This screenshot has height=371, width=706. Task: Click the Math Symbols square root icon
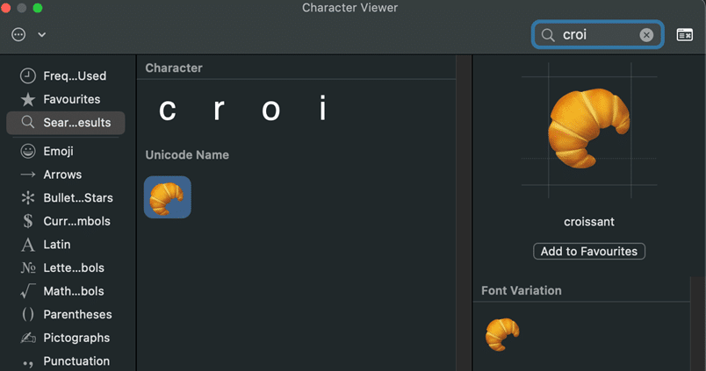point(28,291)
